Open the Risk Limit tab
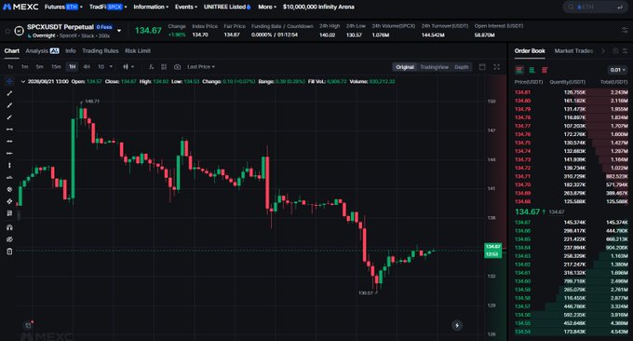The image size is (633, 341). (138, 51)
